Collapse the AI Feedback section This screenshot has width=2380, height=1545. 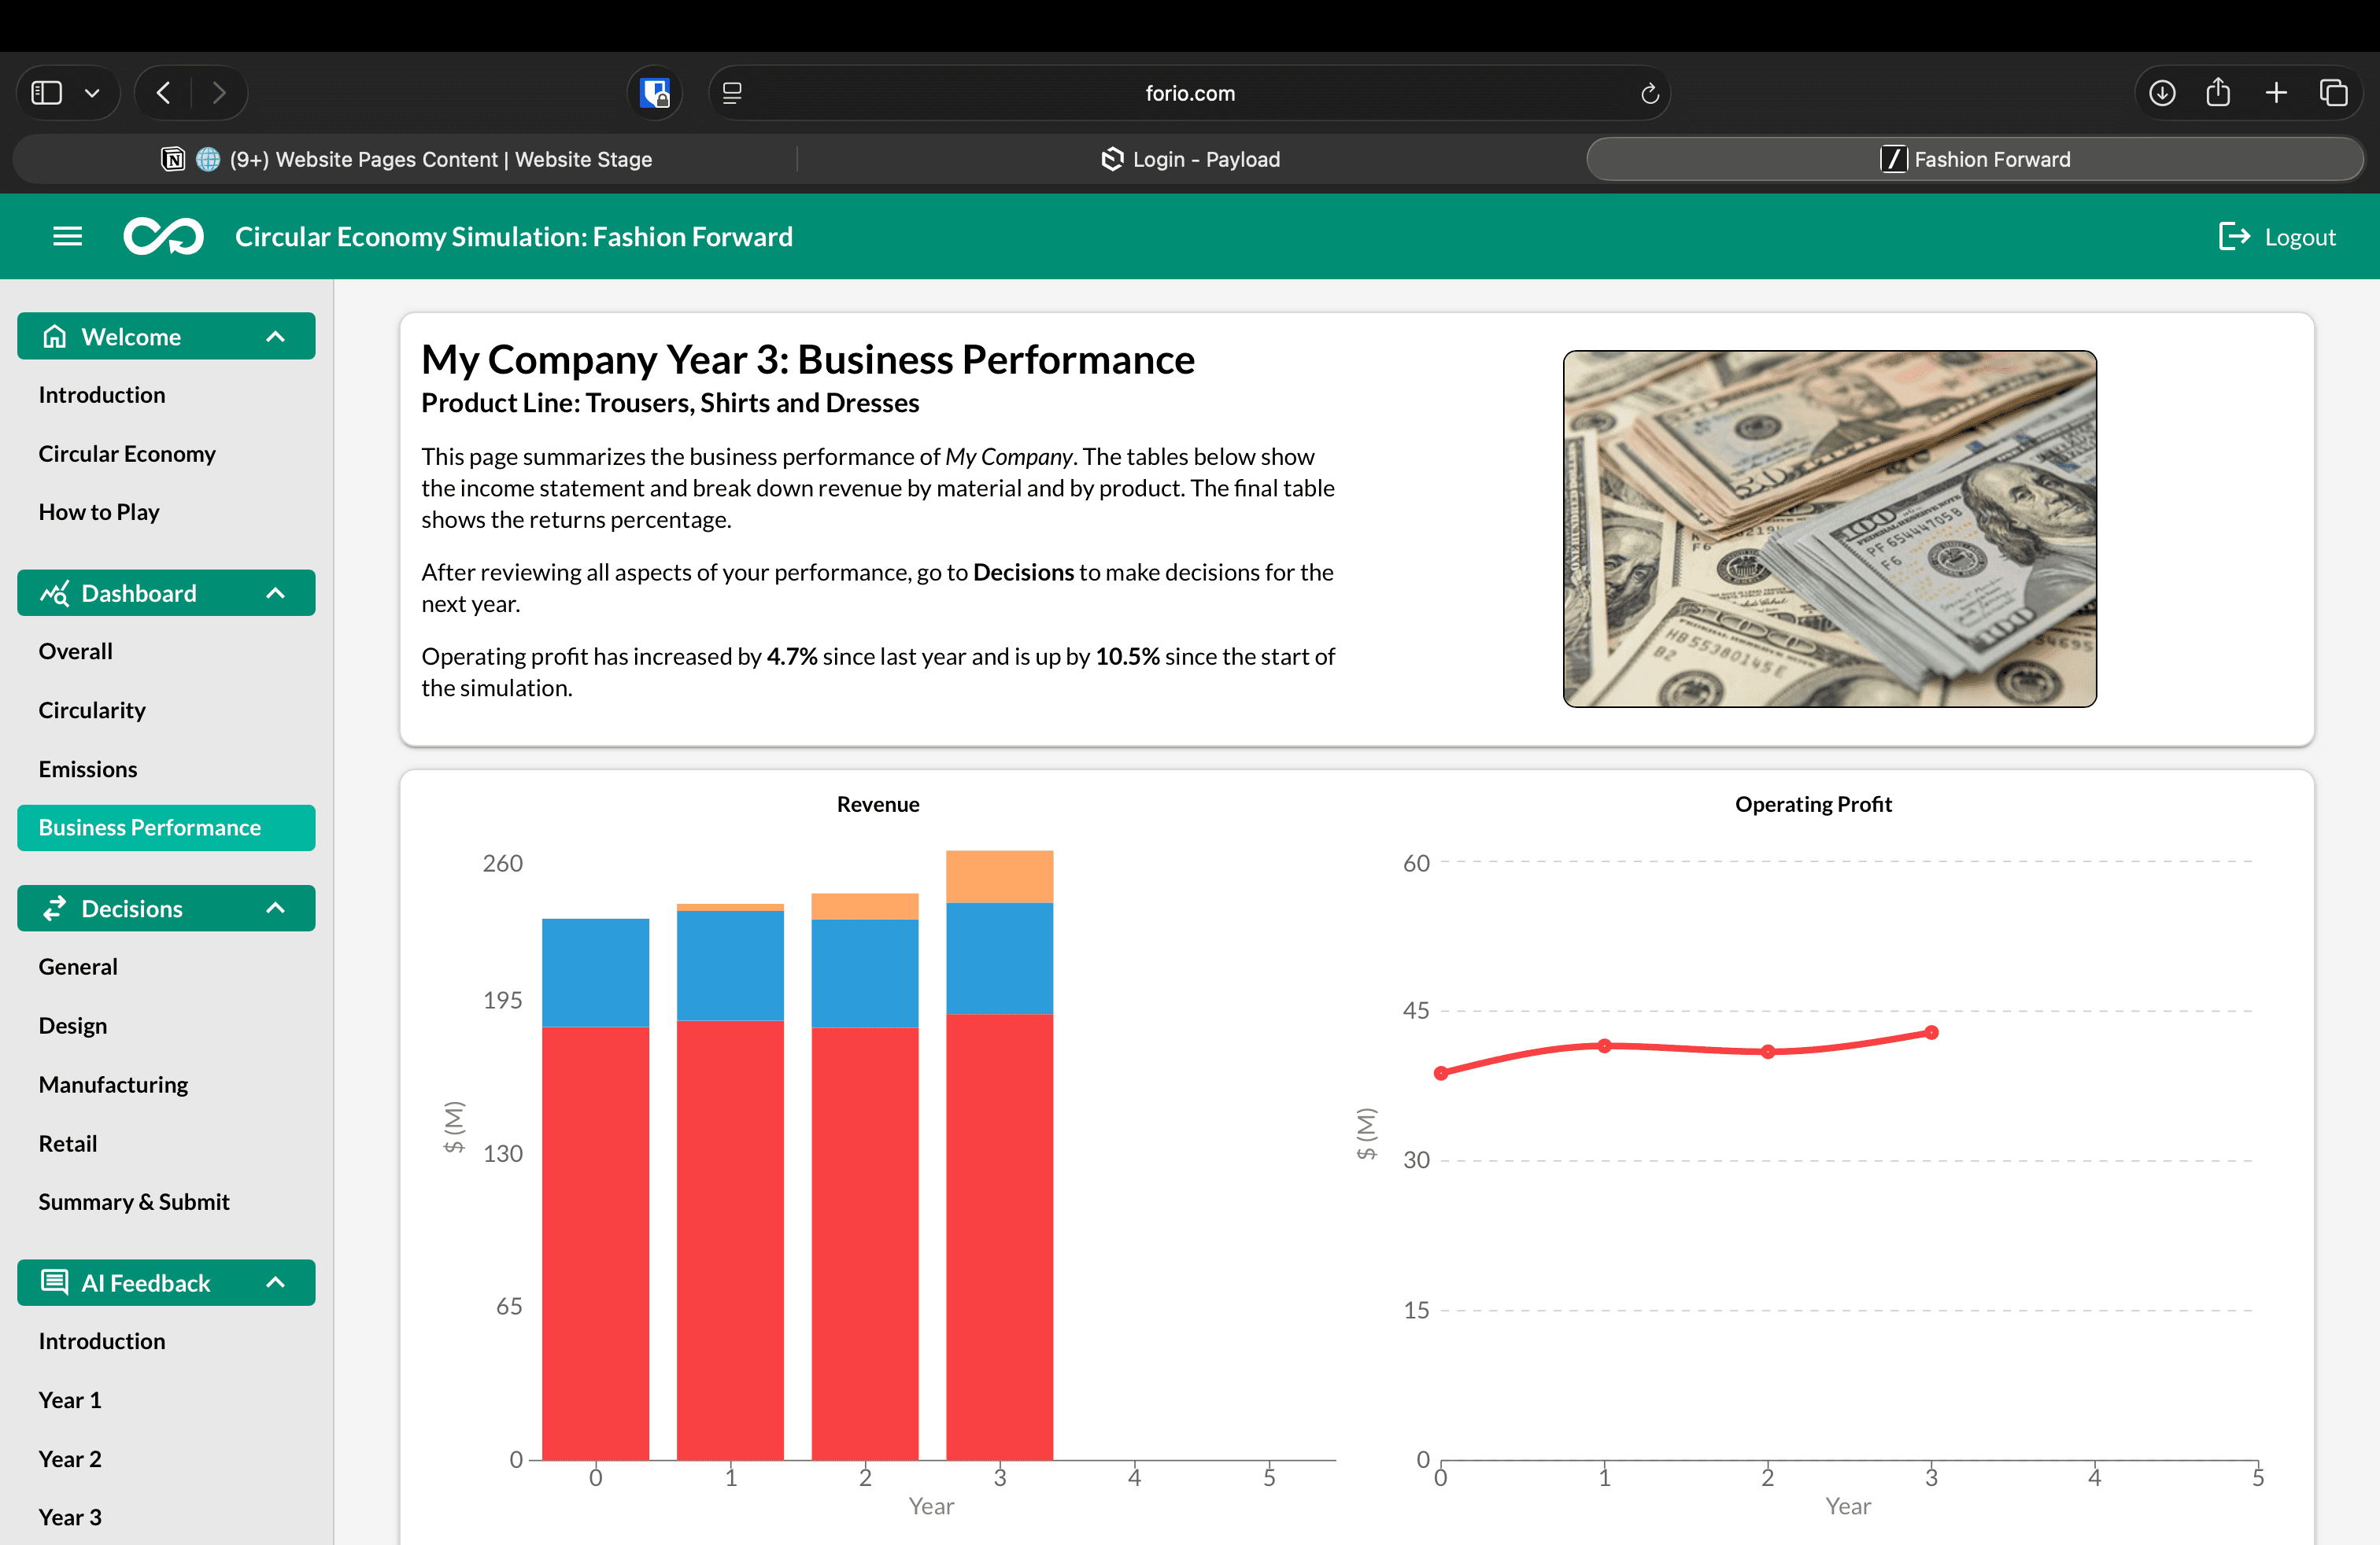coord(276,1283)
